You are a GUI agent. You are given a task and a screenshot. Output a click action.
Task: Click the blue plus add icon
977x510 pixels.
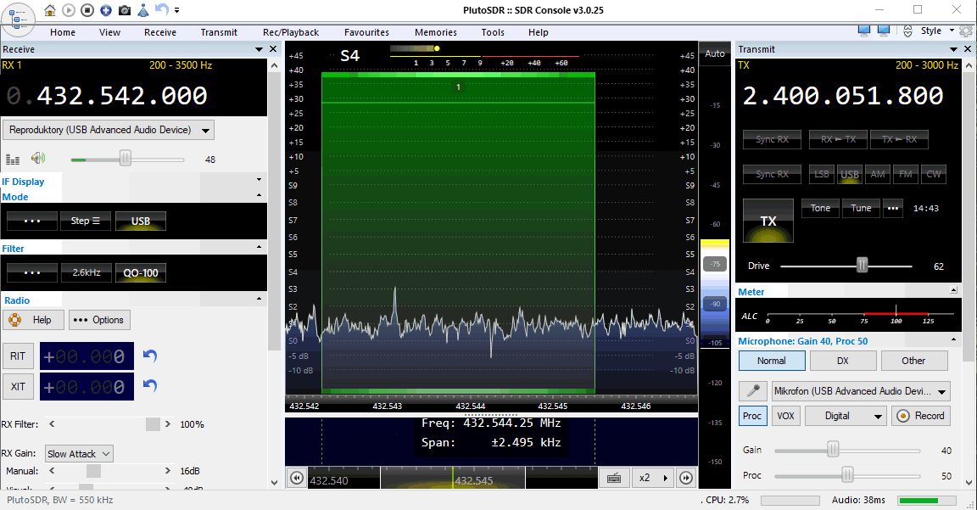coord(106,10)
